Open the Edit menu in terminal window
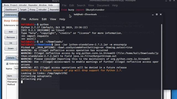This screenshot has width=177, height=99. coord(44,19)
